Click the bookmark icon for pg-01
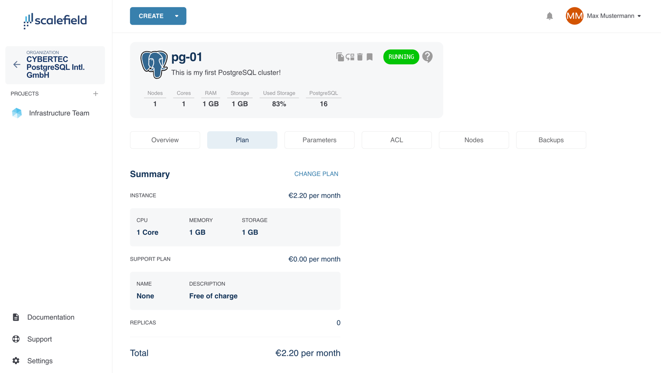The width and height of the screenshot is (661, 373). [370, 57]
